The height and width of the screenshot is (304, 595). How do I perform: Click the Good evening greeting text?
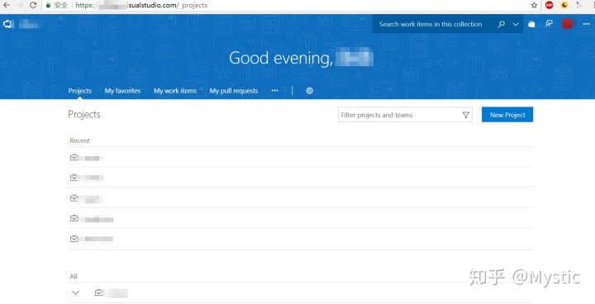(x=281, y=58)
